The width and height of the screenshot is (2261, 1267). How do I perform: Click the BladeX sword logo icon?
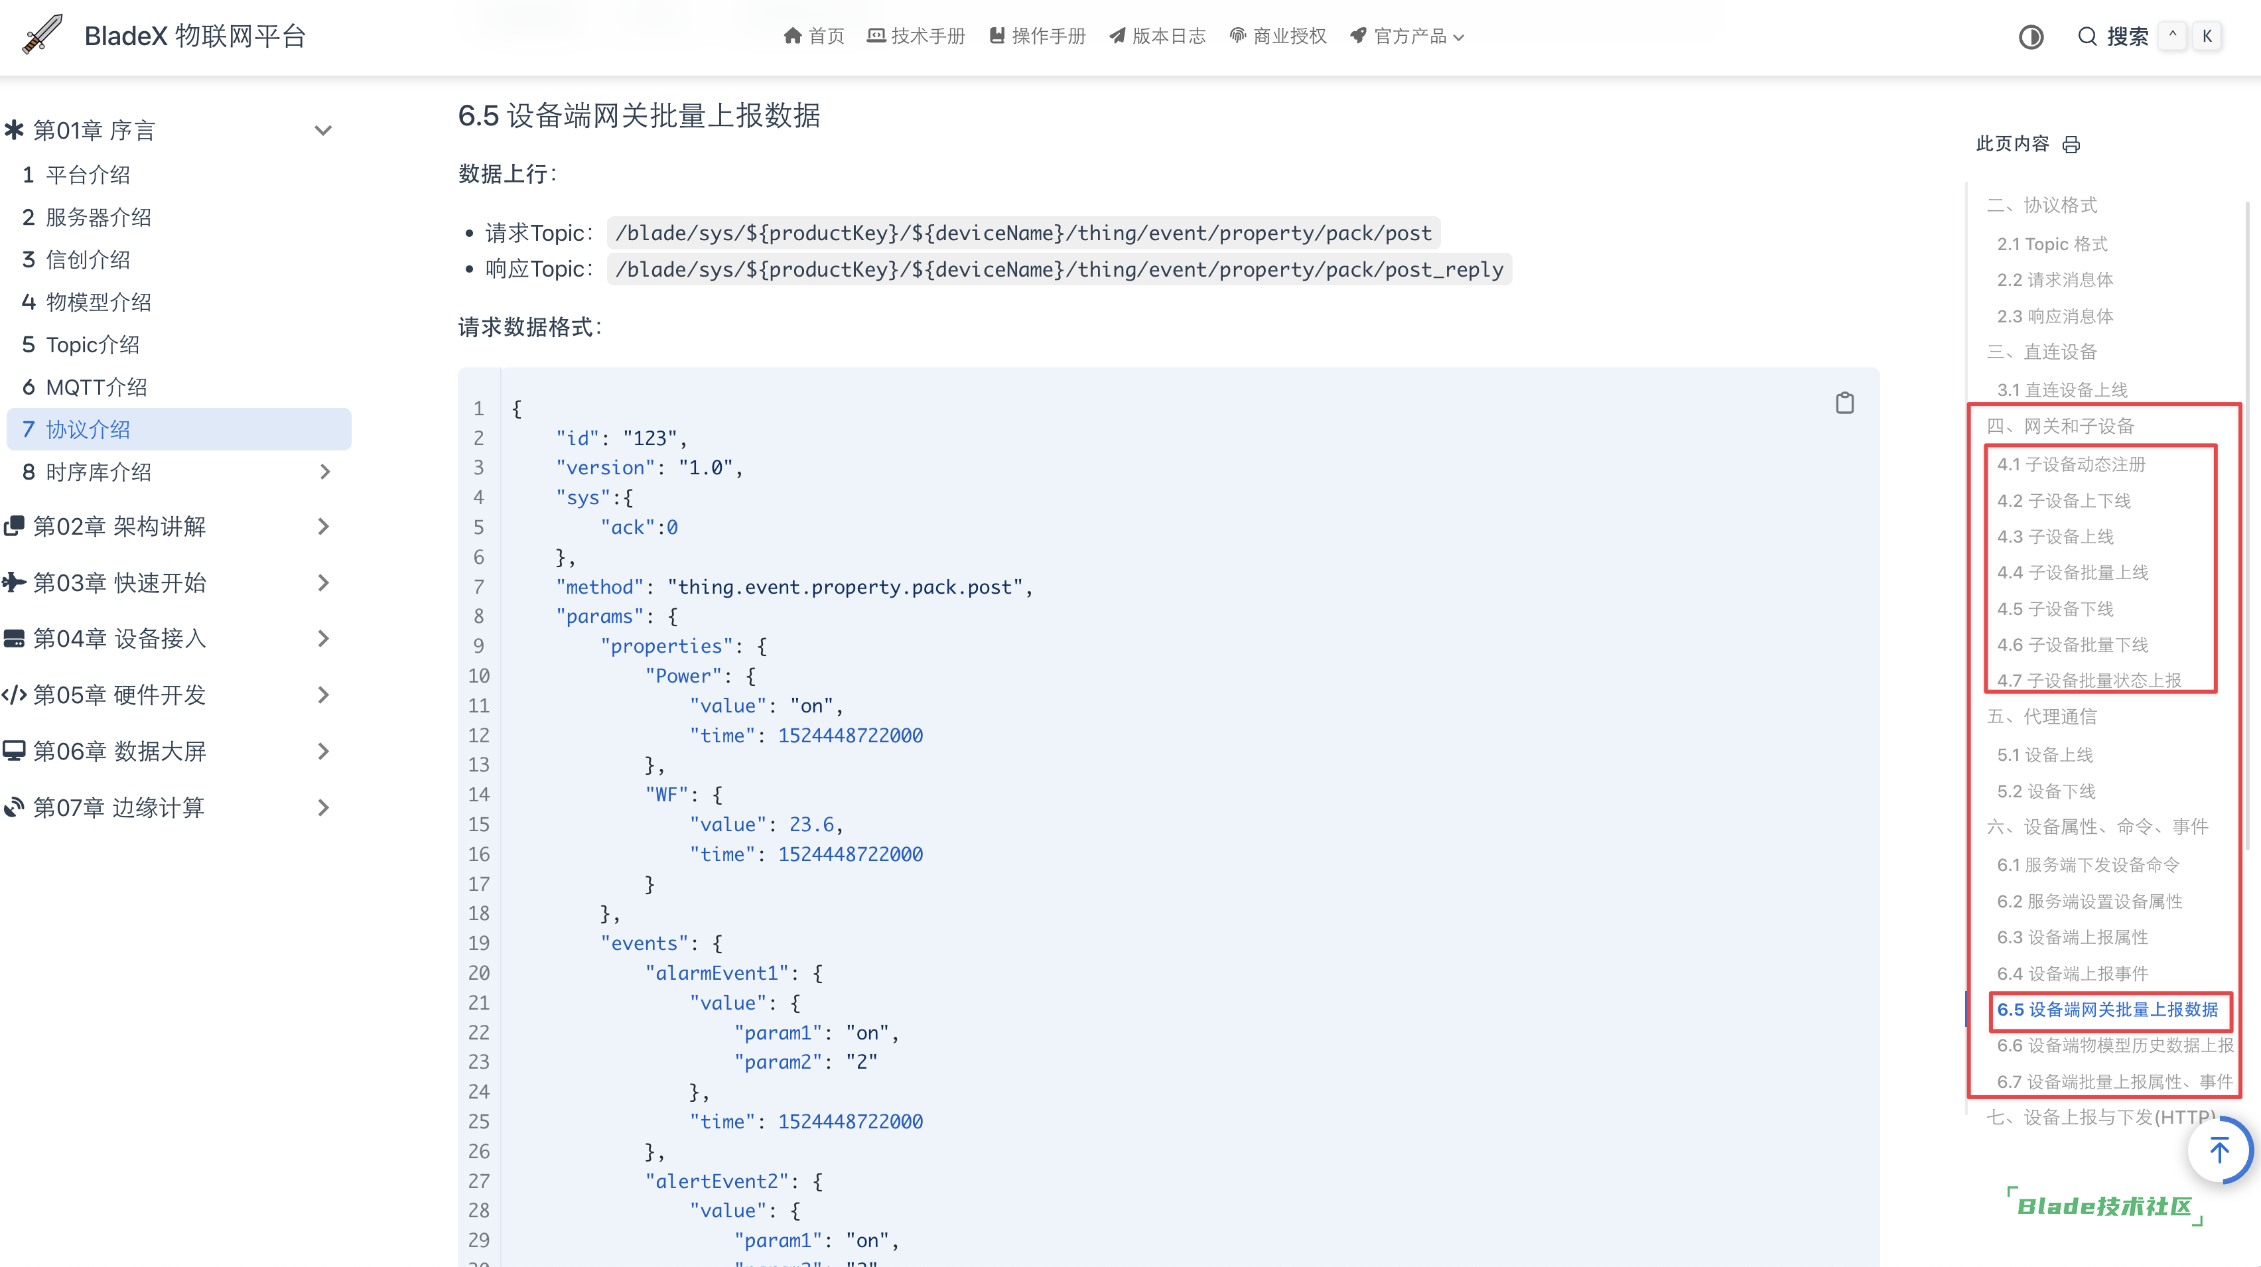click(41, 35)
